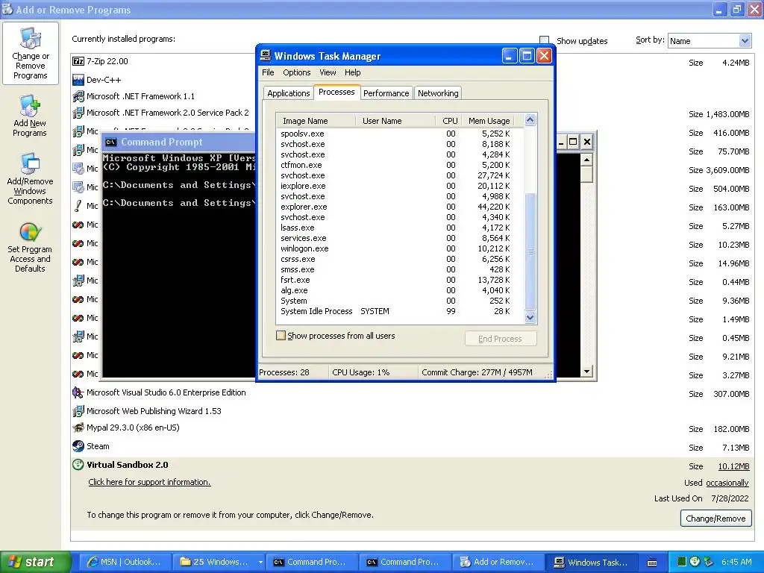Click Command Prompt scroll up arrow
The height and width of the screenshot is (573, 764).
586,160
